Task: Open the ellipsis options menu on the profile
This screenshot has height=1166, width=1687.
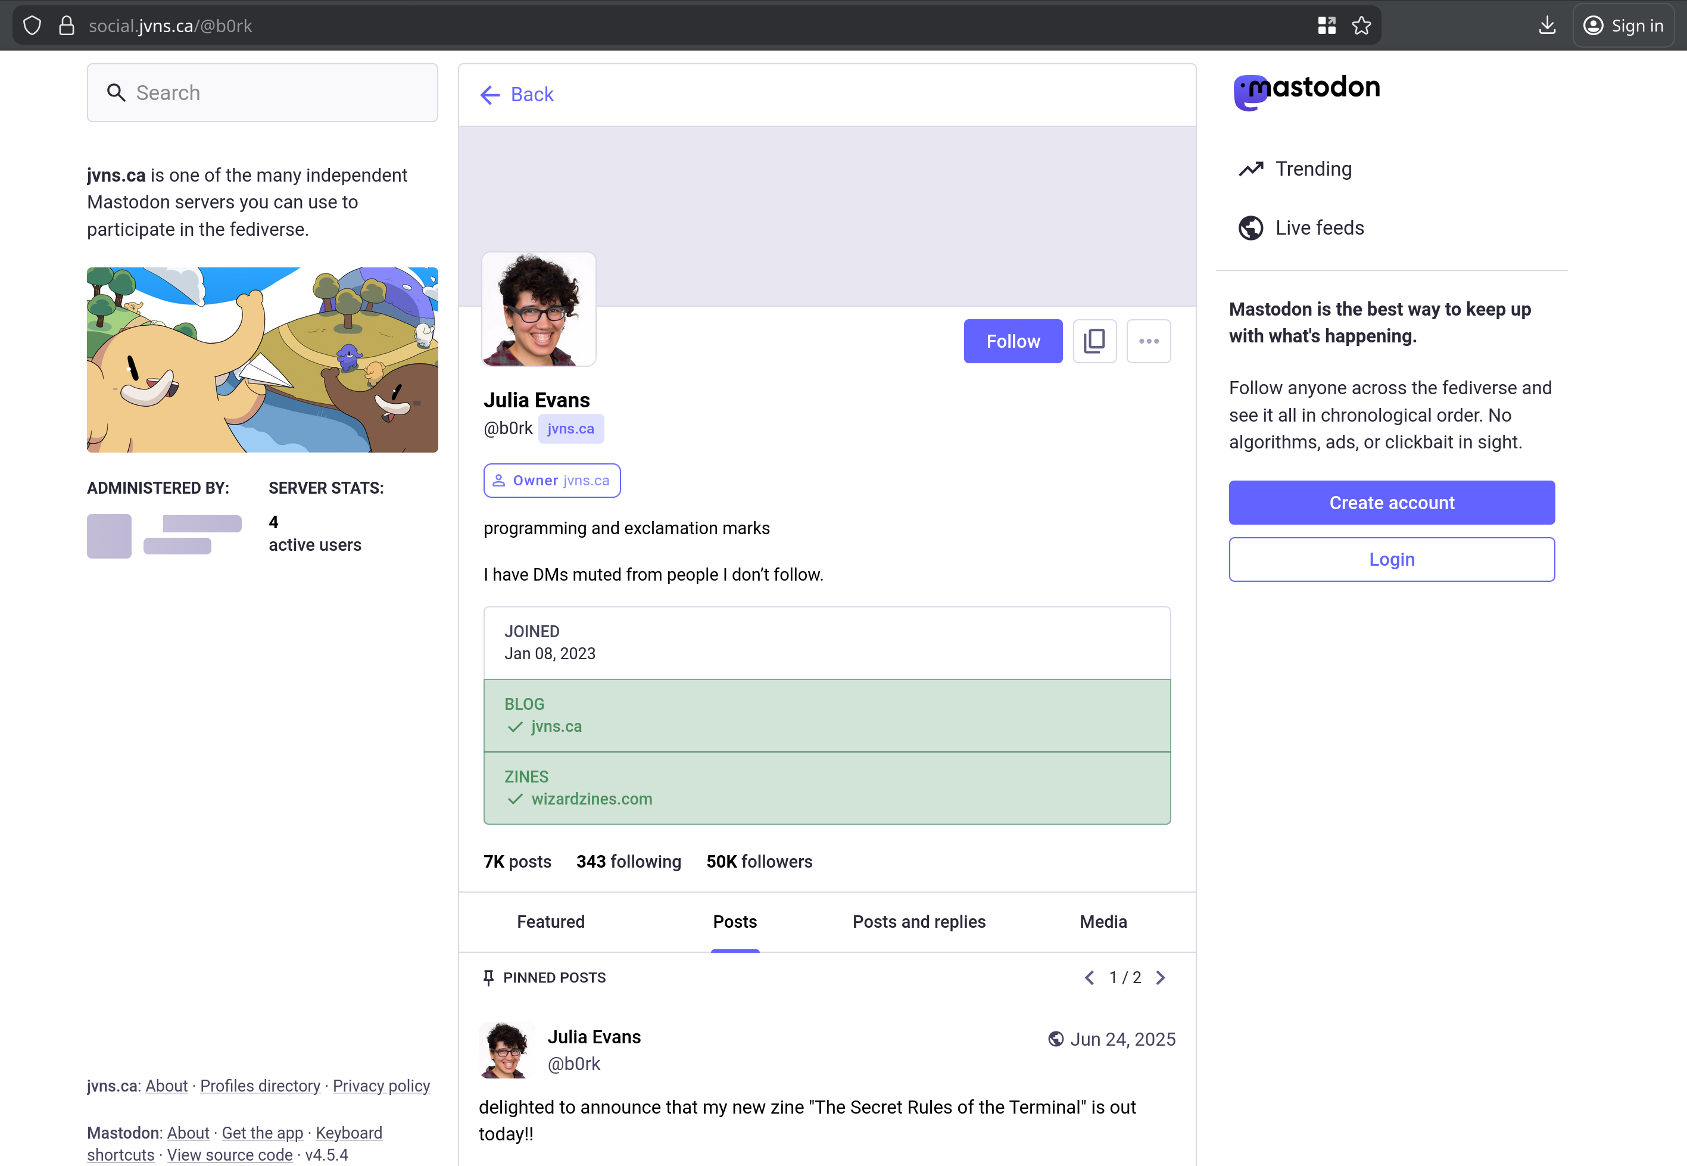Action: tap(1148, 341)
